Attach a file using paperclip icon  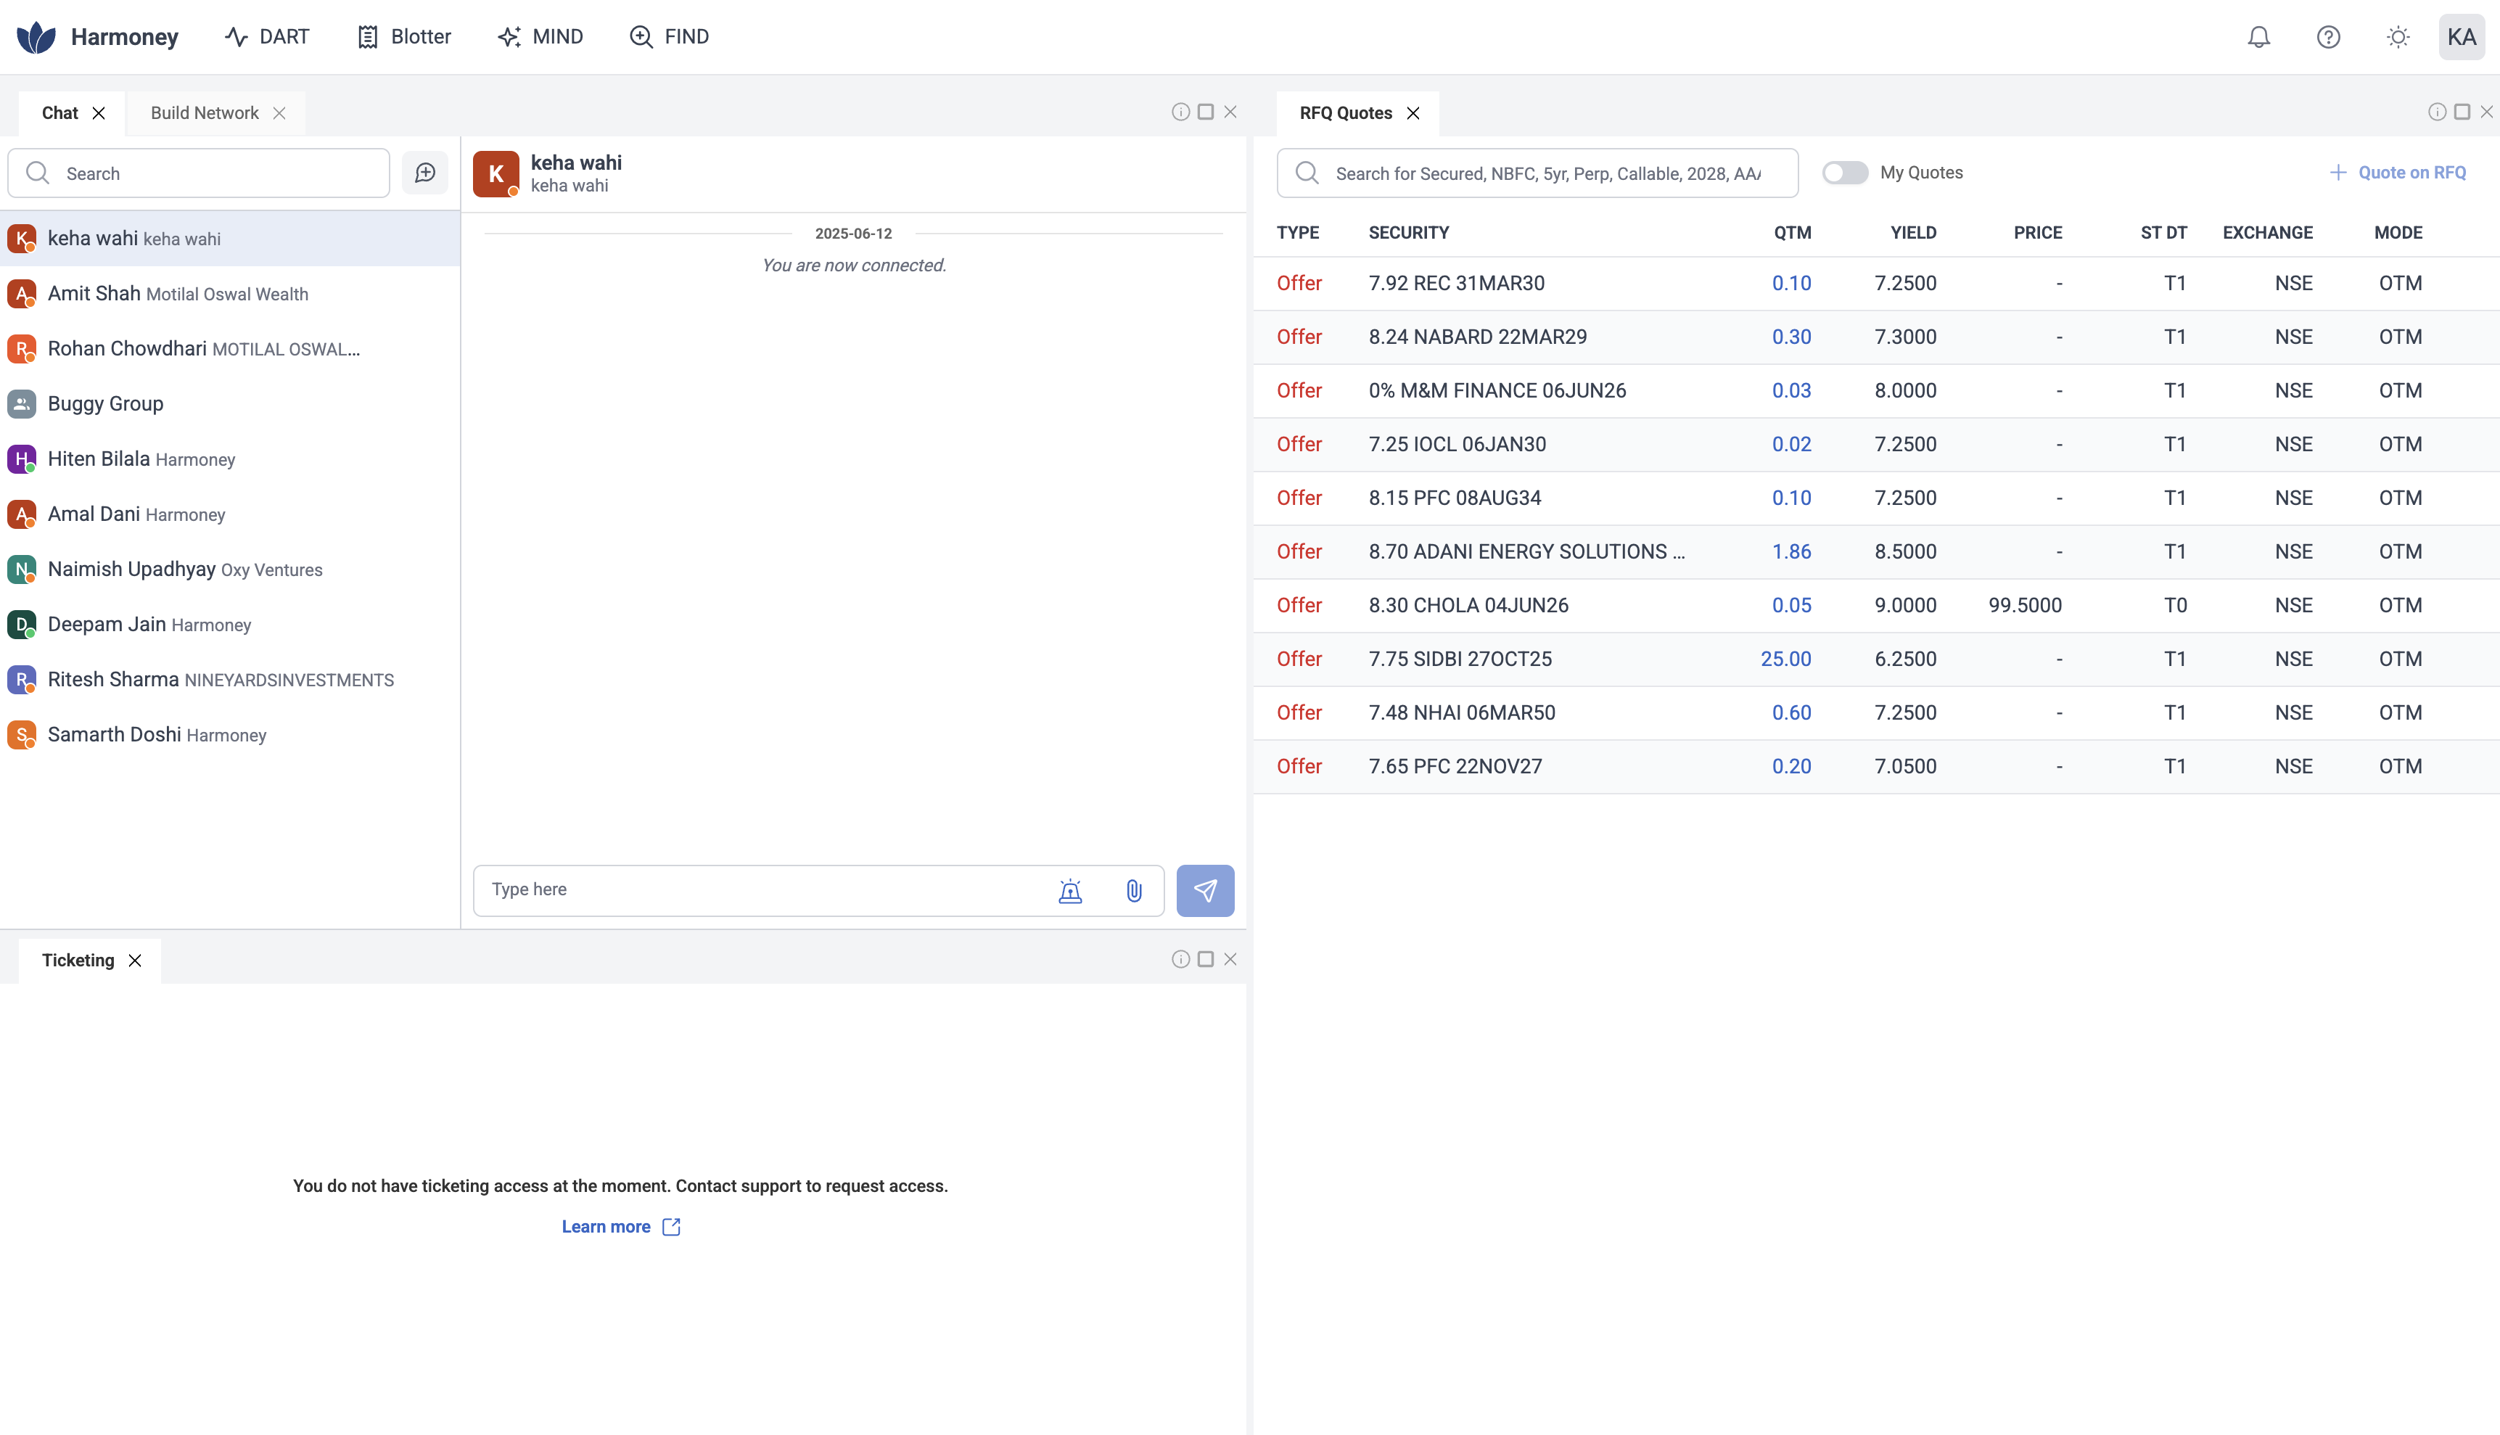(x=1134, y=891)
